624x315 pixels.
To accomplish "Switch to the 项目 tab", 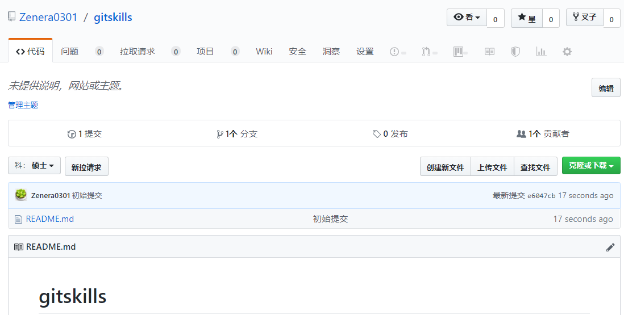I will click(x=205, y=51).
